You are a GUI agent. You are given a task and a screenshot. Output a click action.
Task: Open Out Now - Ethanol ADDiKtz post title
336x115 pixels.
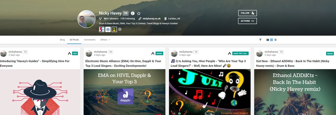pyautogui.click(x=293, y=63)
